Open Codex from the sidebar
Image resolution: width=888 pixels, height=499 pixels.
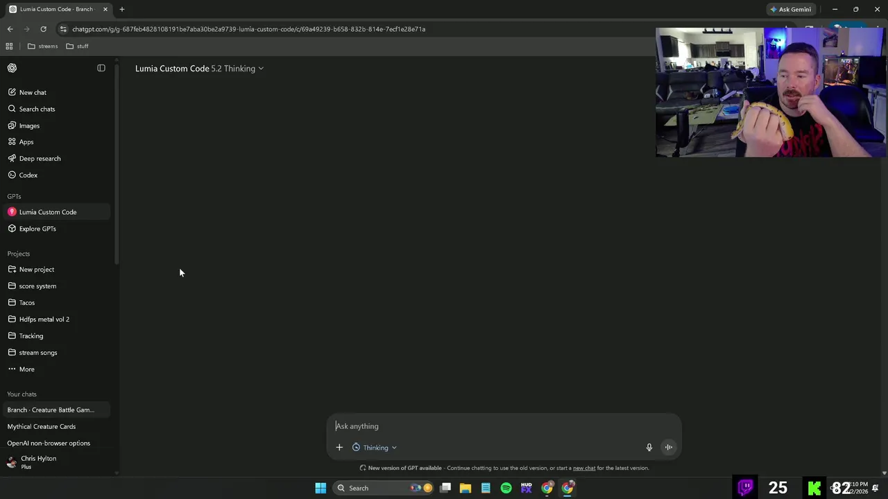click(55, 175)
